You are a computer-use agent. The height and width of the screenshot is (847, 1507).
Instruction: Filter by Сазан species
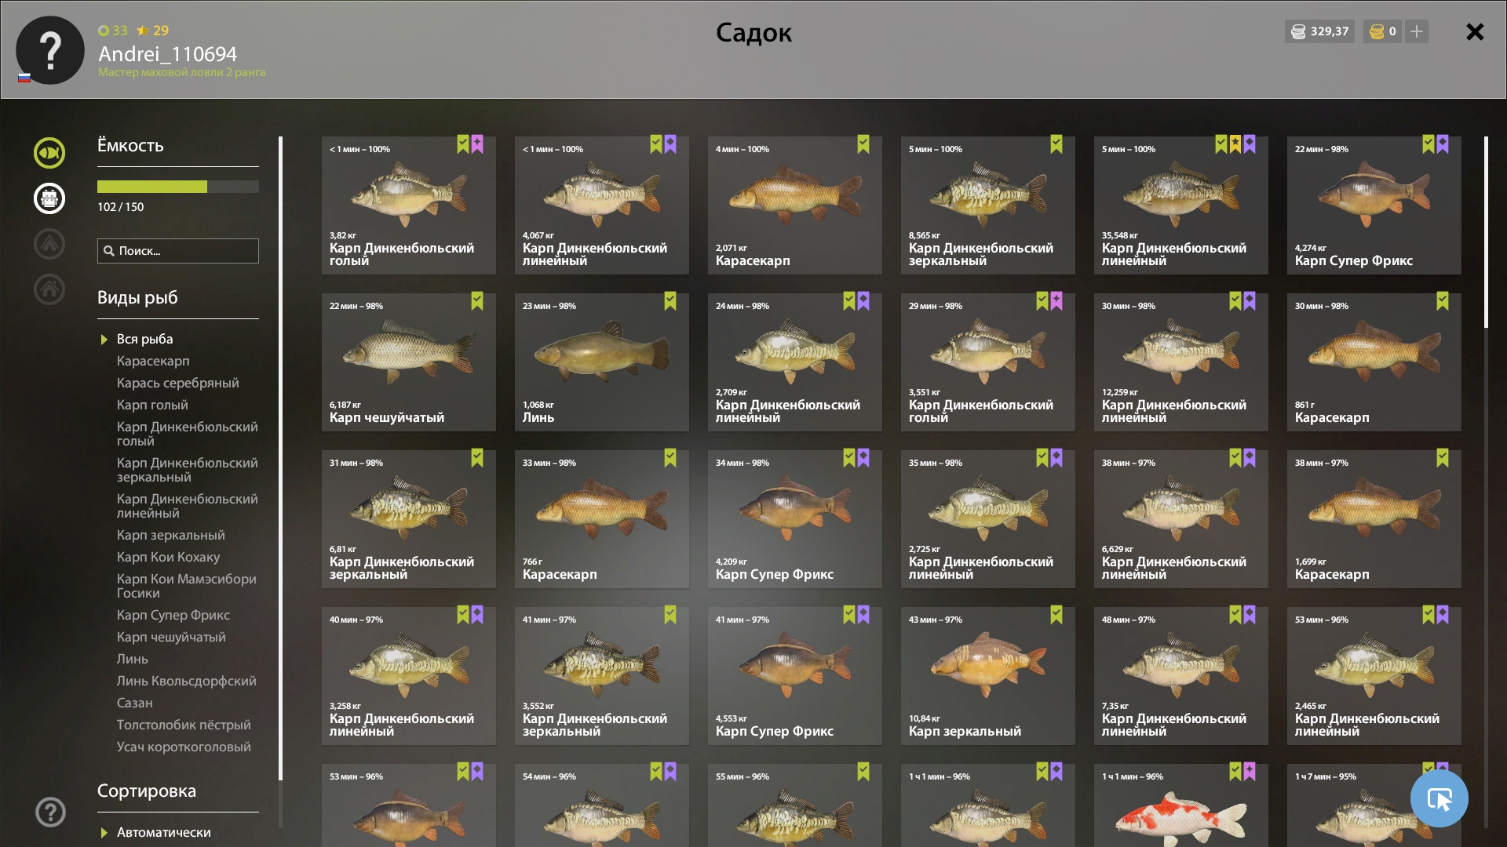tap(135, 703)
